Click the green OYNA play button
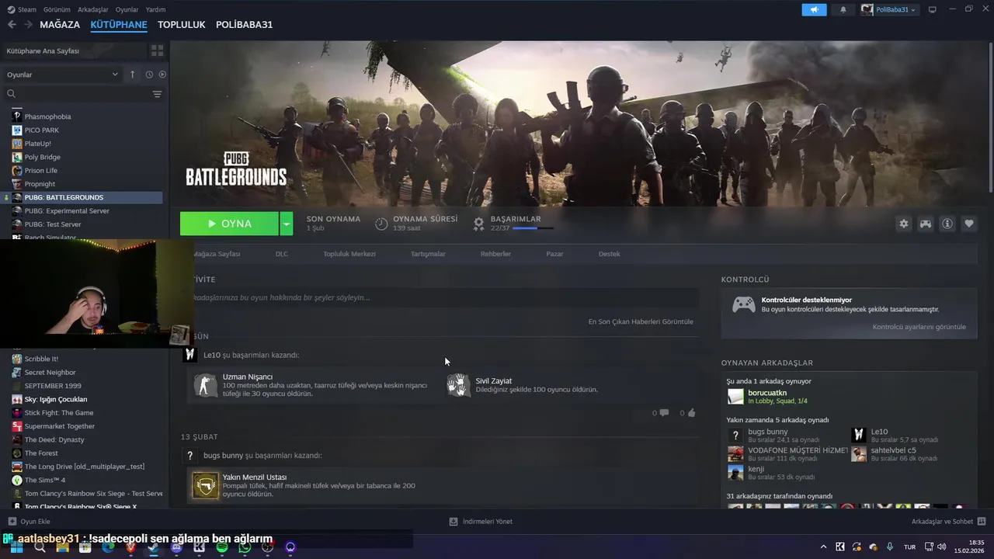Image resolution: width=994 pixels, height=559 pixels. click(229, 224)
